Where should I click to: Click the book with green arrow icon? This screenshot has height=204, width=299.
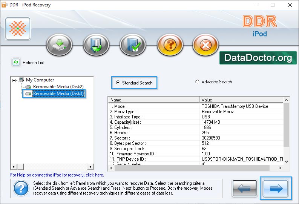pos(96,46)
